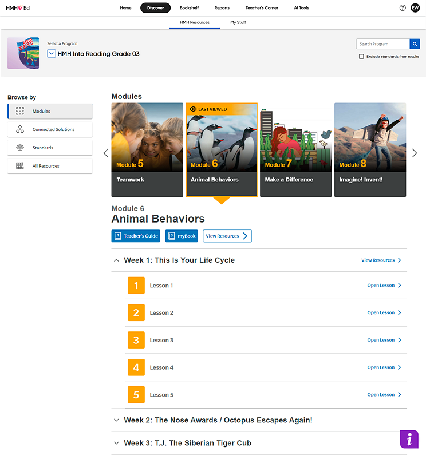
Task: Click the HMH Ed logo
Action: pos(18,8)
